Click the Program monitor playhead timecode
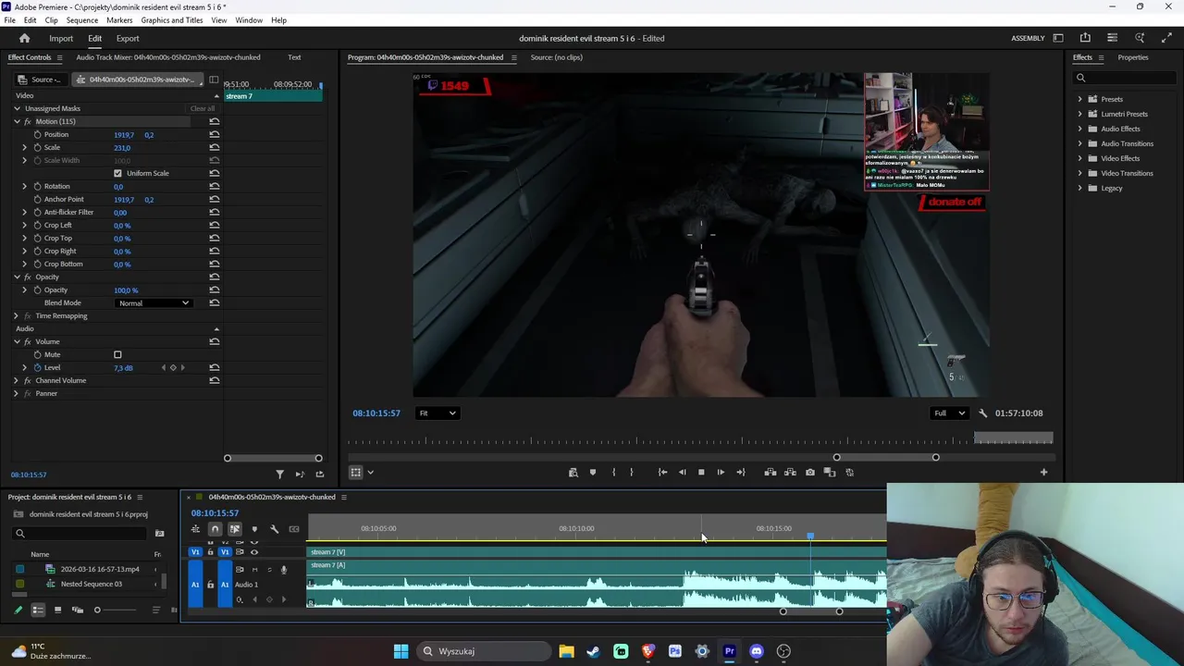This screenshot has width=1184, height=666. pyautogui.click(x=376, y=413)
